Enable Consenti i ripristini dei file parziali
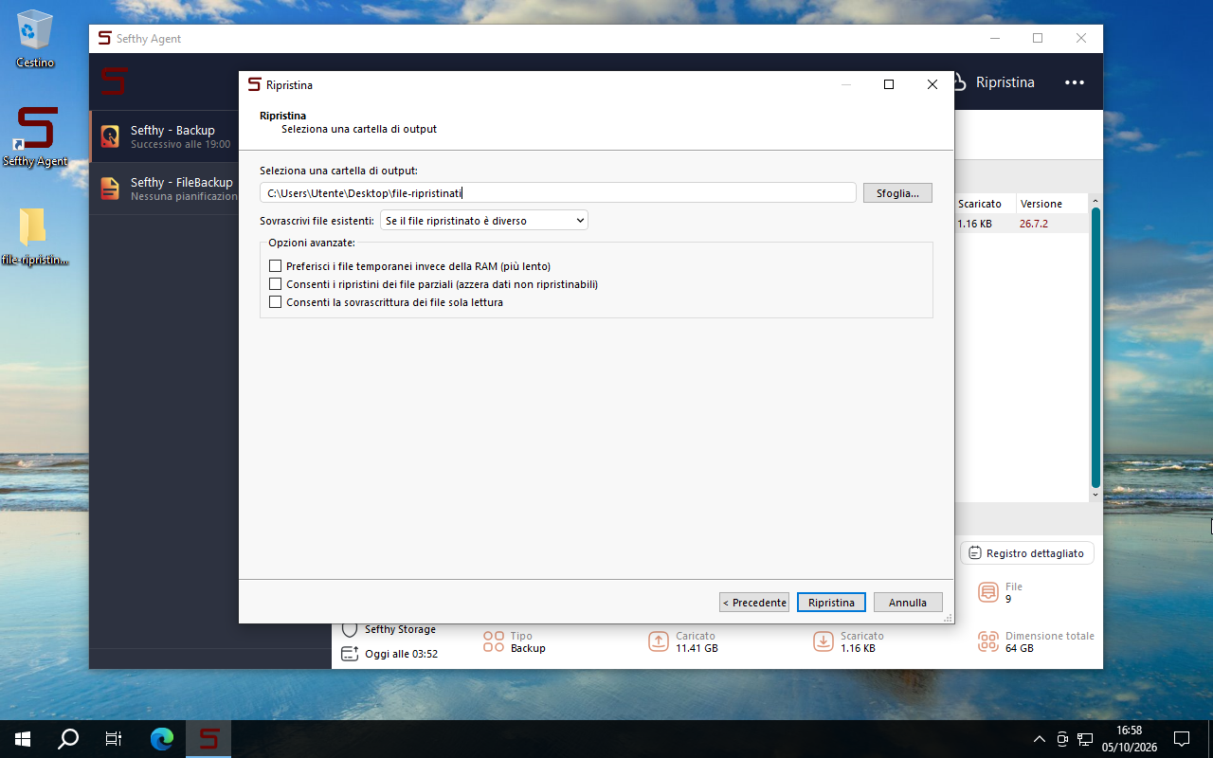1213x758 pixels. (276, 284)
